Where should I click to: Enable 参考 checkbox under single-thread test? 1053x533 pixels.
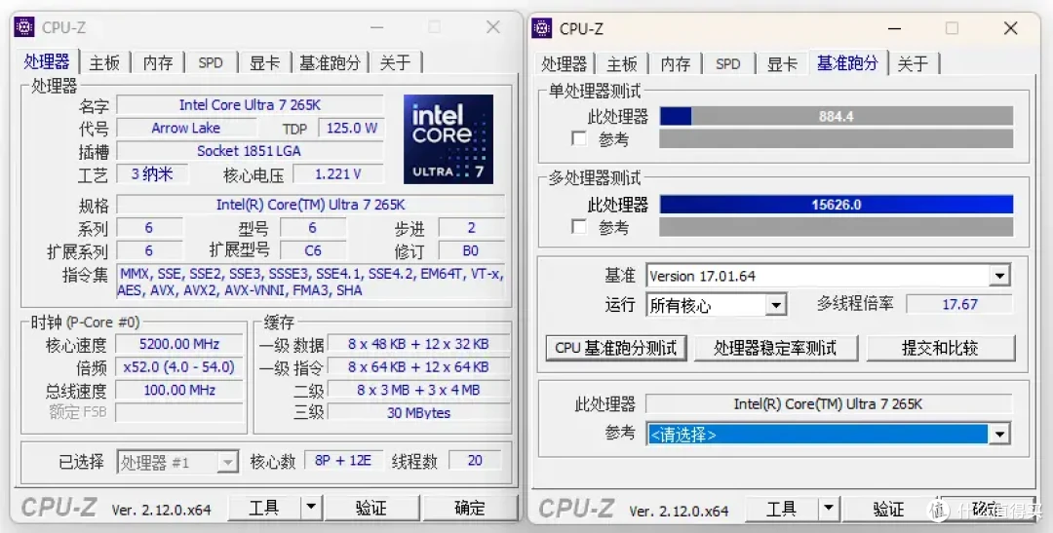579,138
